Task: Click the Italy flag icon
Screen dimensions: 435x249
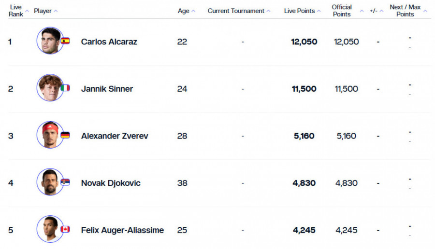Action: tap(65, 88)
